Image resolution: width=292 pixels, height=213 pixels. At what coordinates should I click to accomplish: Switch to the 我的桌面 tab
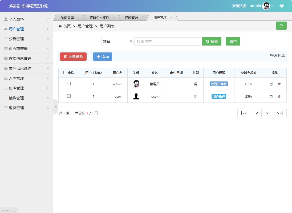coord(69,17)
